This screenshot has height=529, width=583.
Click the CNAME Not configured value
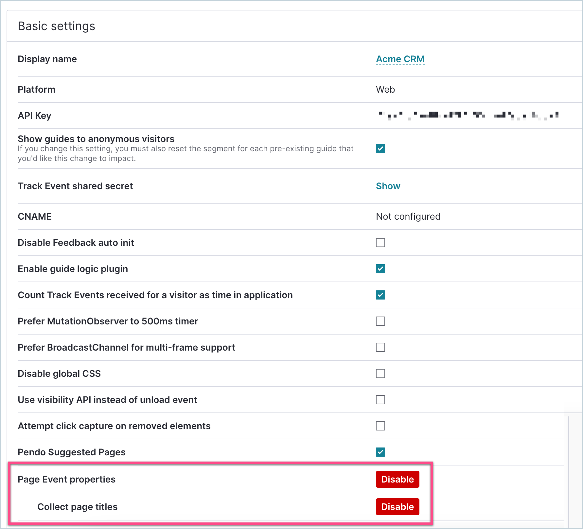[408, 216]
